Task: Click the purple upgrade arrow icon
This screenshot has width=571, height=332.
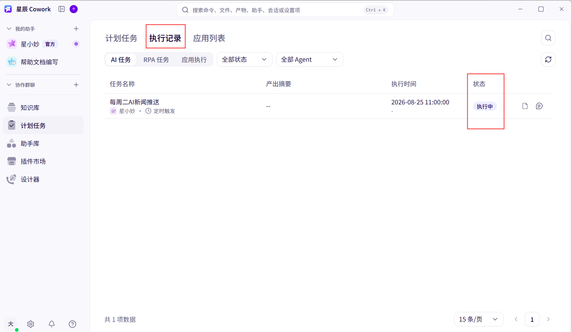Action: tap(74, 9)
